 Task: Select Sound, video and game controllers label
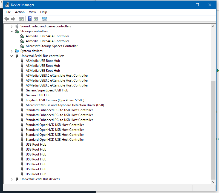[46, 26]
